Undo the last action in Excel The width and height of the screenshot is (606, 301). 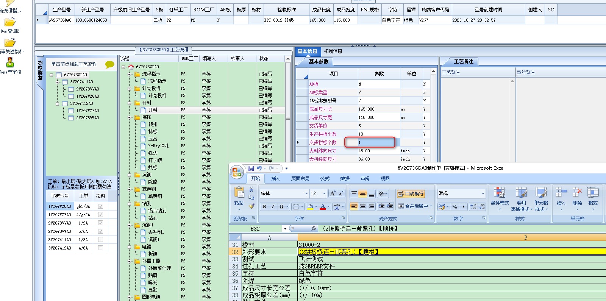259,168
